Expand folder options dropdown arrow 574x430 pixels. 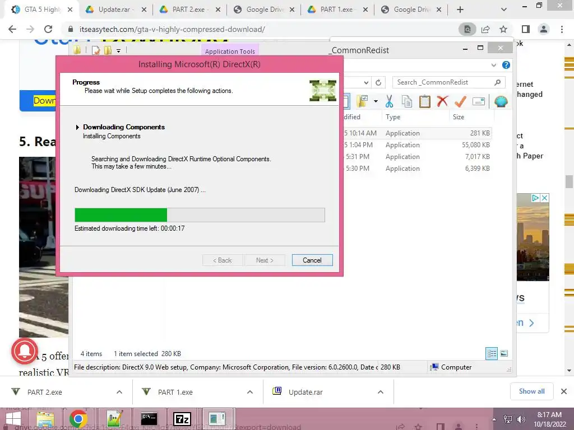click(x=376, y=101)
